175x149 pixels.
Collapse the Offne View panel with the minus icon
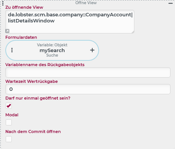pyautogui.click(x=170, y=3)
